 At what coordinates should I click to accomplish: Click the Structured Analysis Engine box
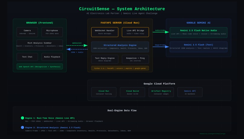(120, 47)
